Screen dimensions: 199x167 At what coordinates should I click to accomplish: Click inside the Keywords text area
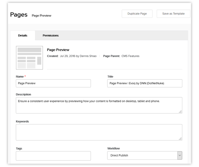[99, 133]
